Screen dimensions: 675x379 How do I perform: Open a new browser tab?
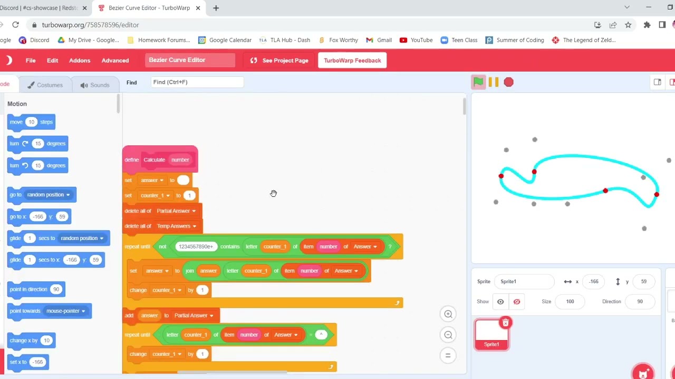(x=216, y=8)
